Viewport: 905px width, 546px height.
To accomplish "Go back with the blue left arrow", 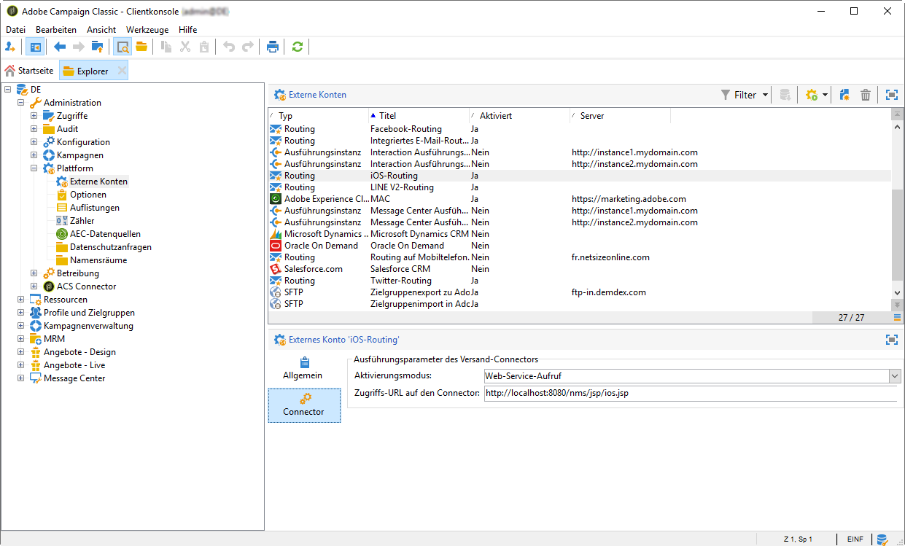I will [61, 47].
